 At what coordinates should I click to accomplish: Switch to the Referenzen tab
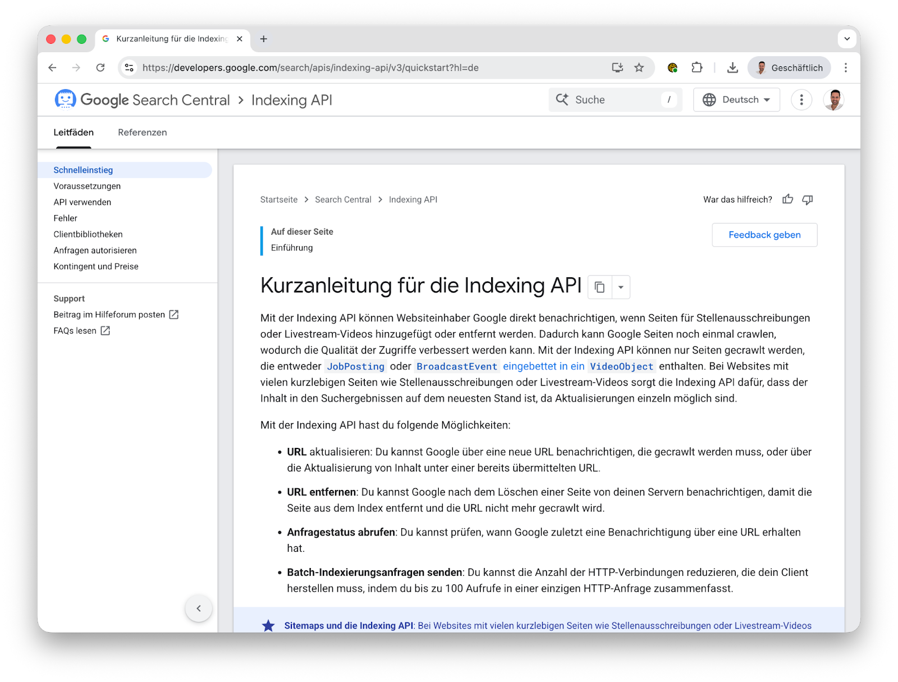click(x=143, y=132)
